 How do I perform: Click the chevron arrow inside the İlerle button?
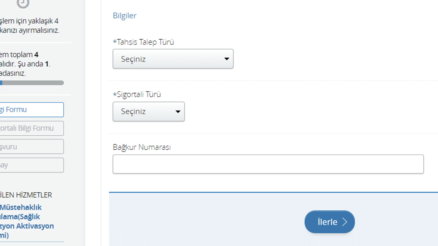tap(345, 222)
